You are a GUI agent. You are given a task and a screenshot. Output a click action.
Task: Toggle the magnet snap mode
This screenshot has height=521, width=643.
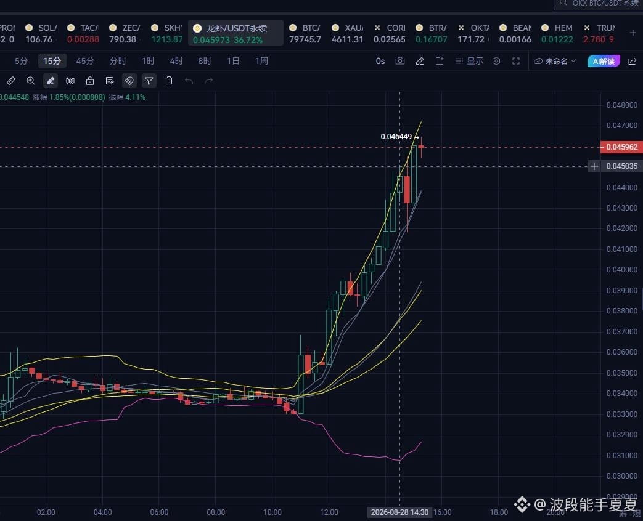pyautogui.click(x=129, y=81)
